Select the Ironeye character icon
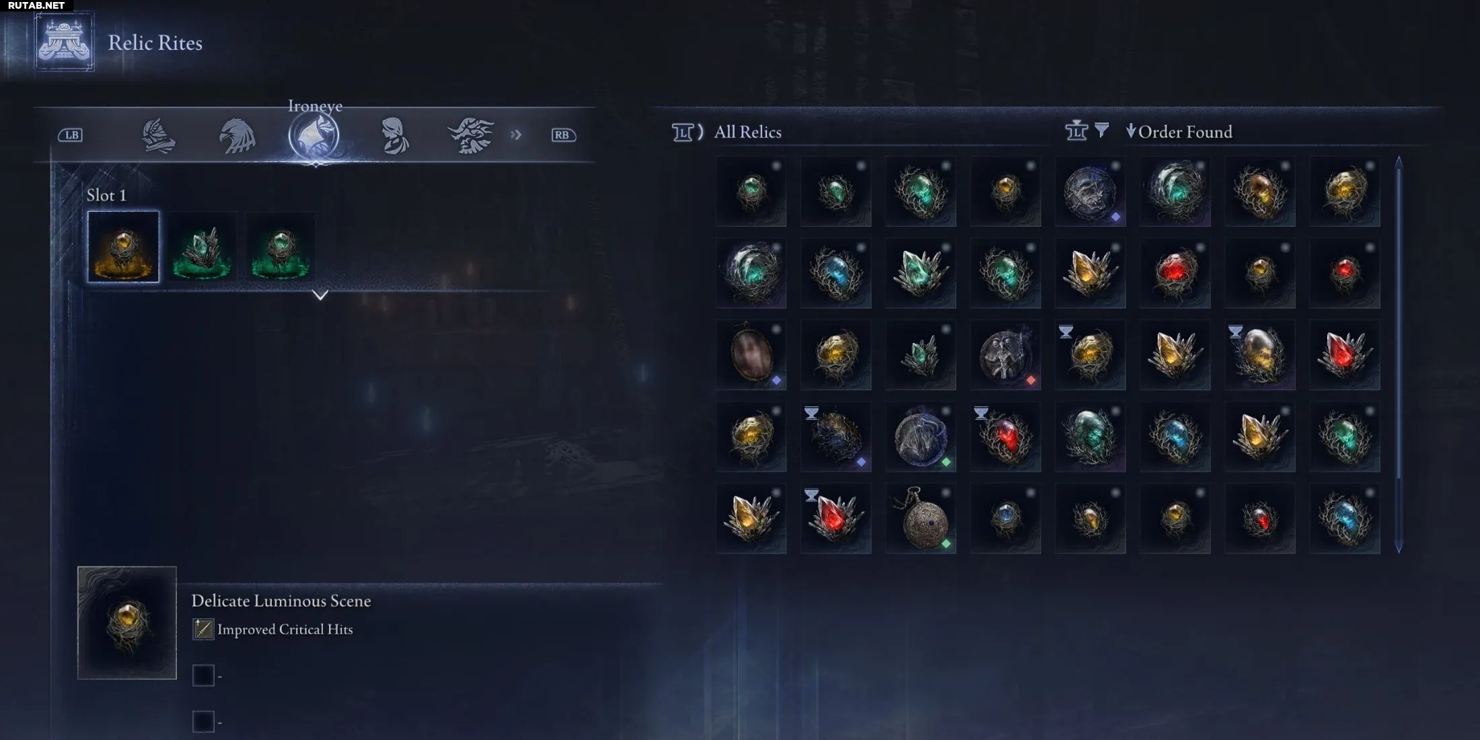This screenshot has height=740, width=1480. coord(314,135)
